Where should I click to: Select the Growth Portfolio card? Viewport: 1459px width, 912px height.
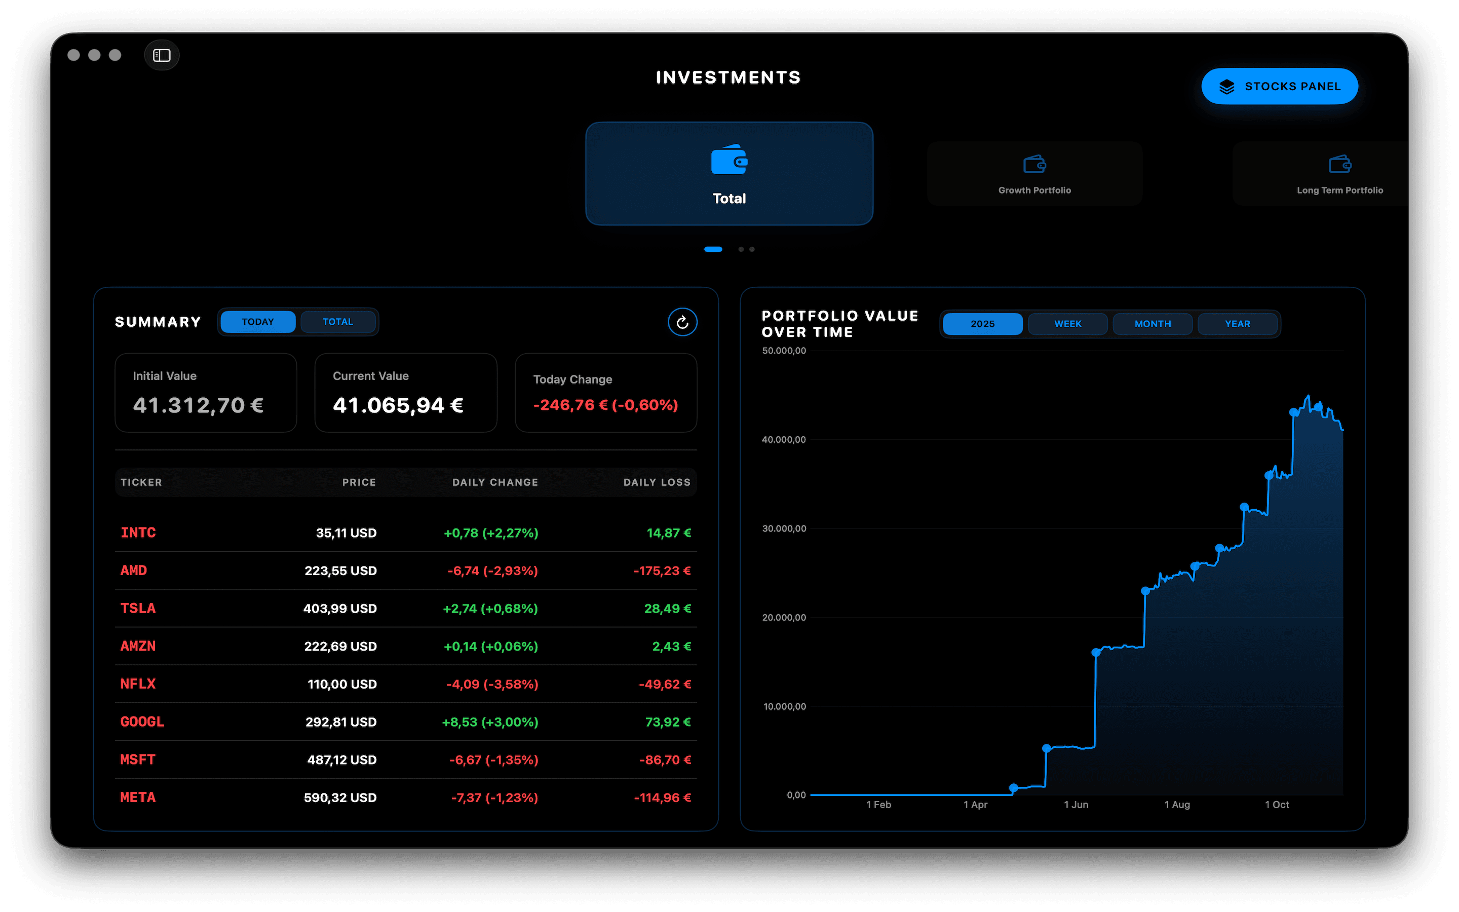pos(1034,174)
